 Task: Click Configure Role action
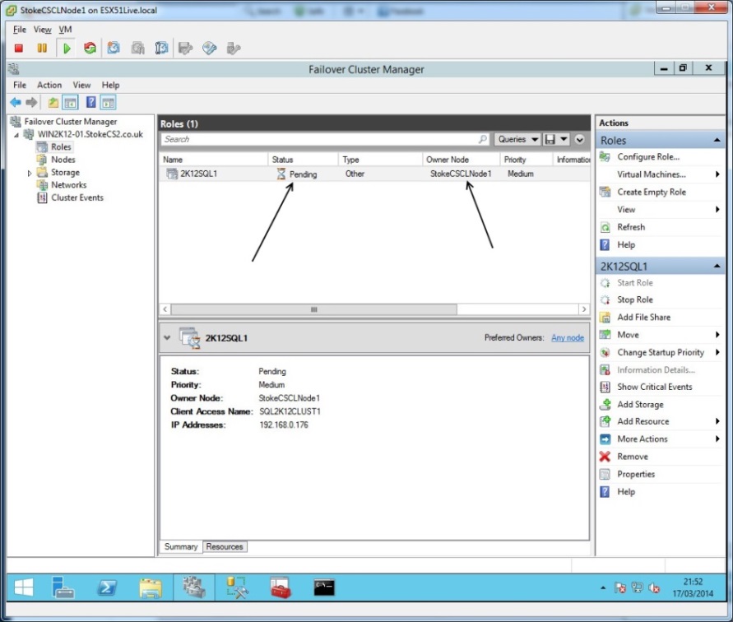[648, 157]
